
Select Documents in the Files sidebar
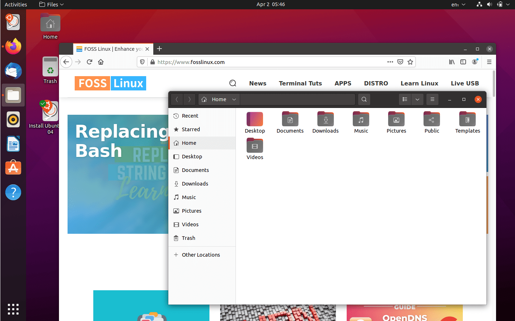point(202,170)
